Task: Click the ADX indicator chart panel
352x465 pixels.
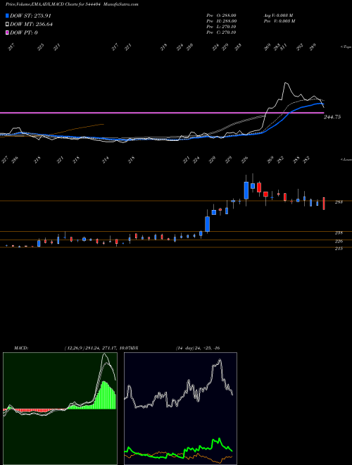Action: [x=180, y=409]
